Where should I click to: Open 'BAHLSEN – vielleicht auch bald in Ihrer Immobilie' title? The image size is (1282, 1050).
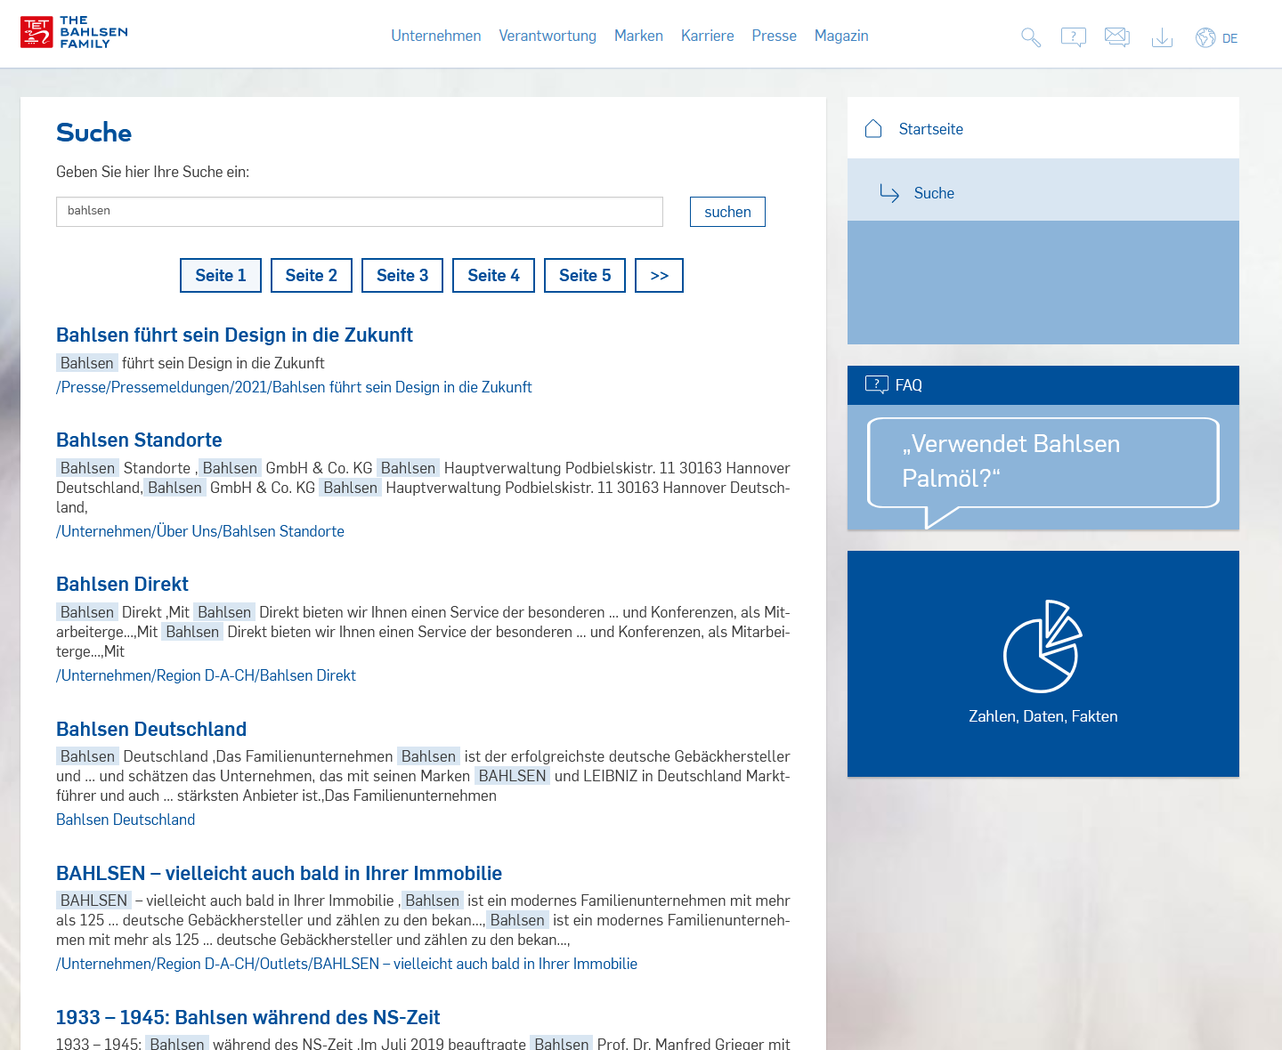tap(279, 873)
